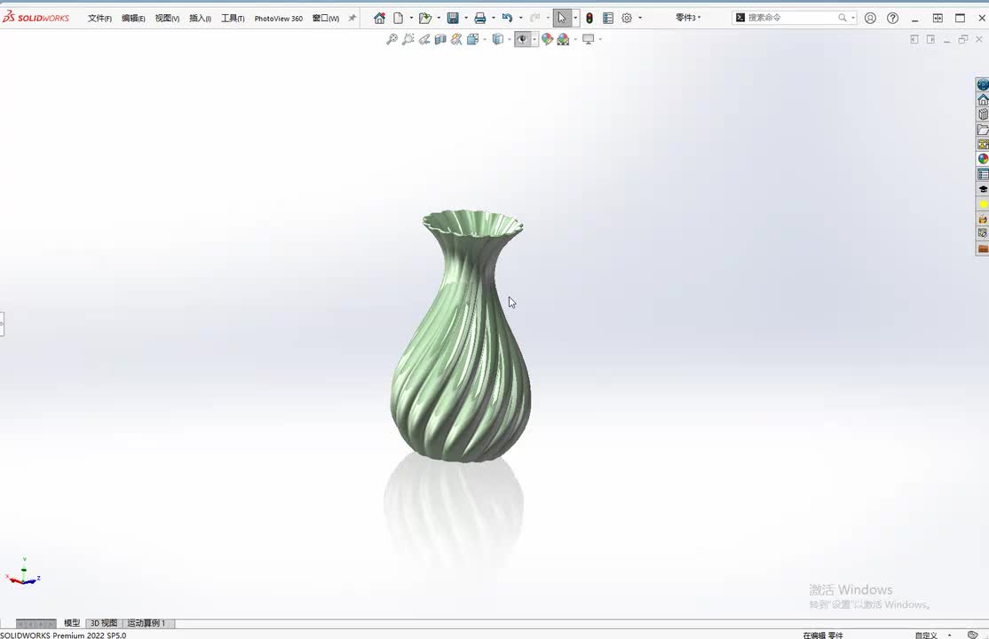Screen dimensions: 989x639
Task: Click the 自定义 units status entry
Action: coord(927,635)
